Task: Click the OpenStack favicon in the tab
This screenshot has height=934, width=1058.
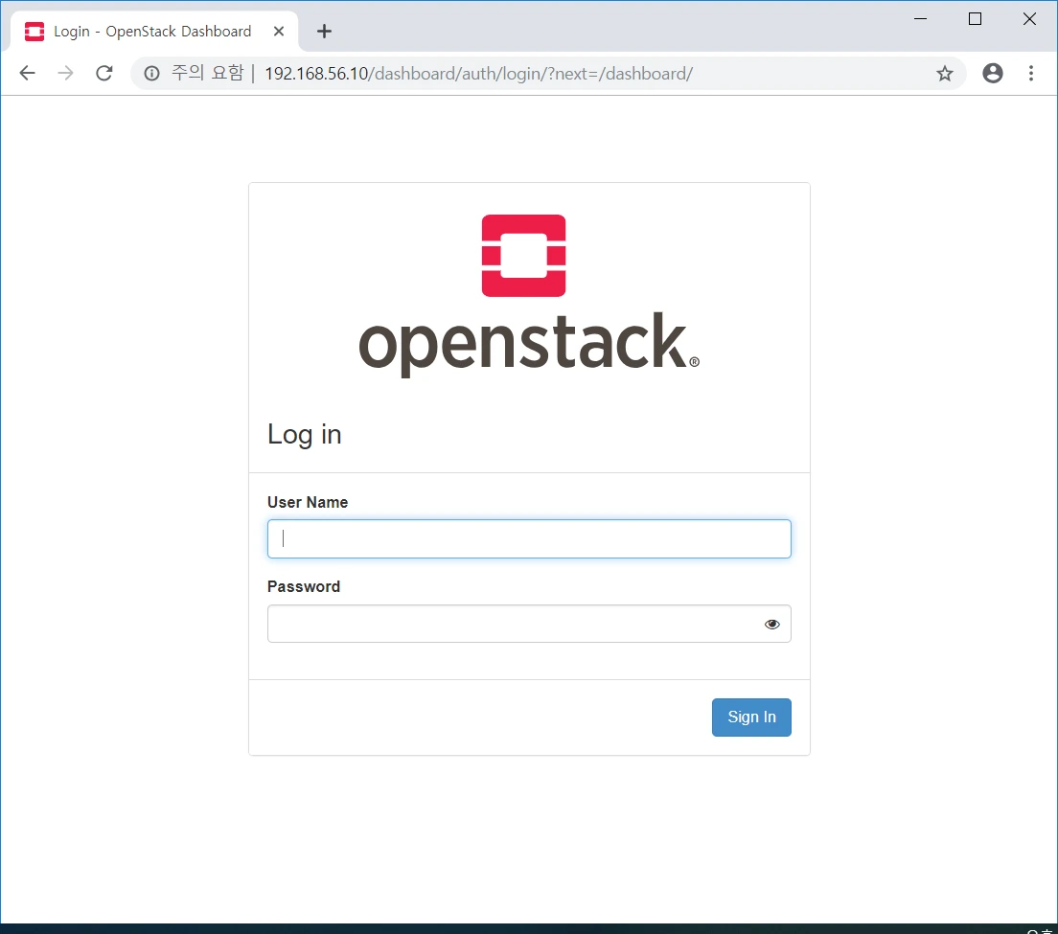Action: pyautogui.click(x=34, y=31)
